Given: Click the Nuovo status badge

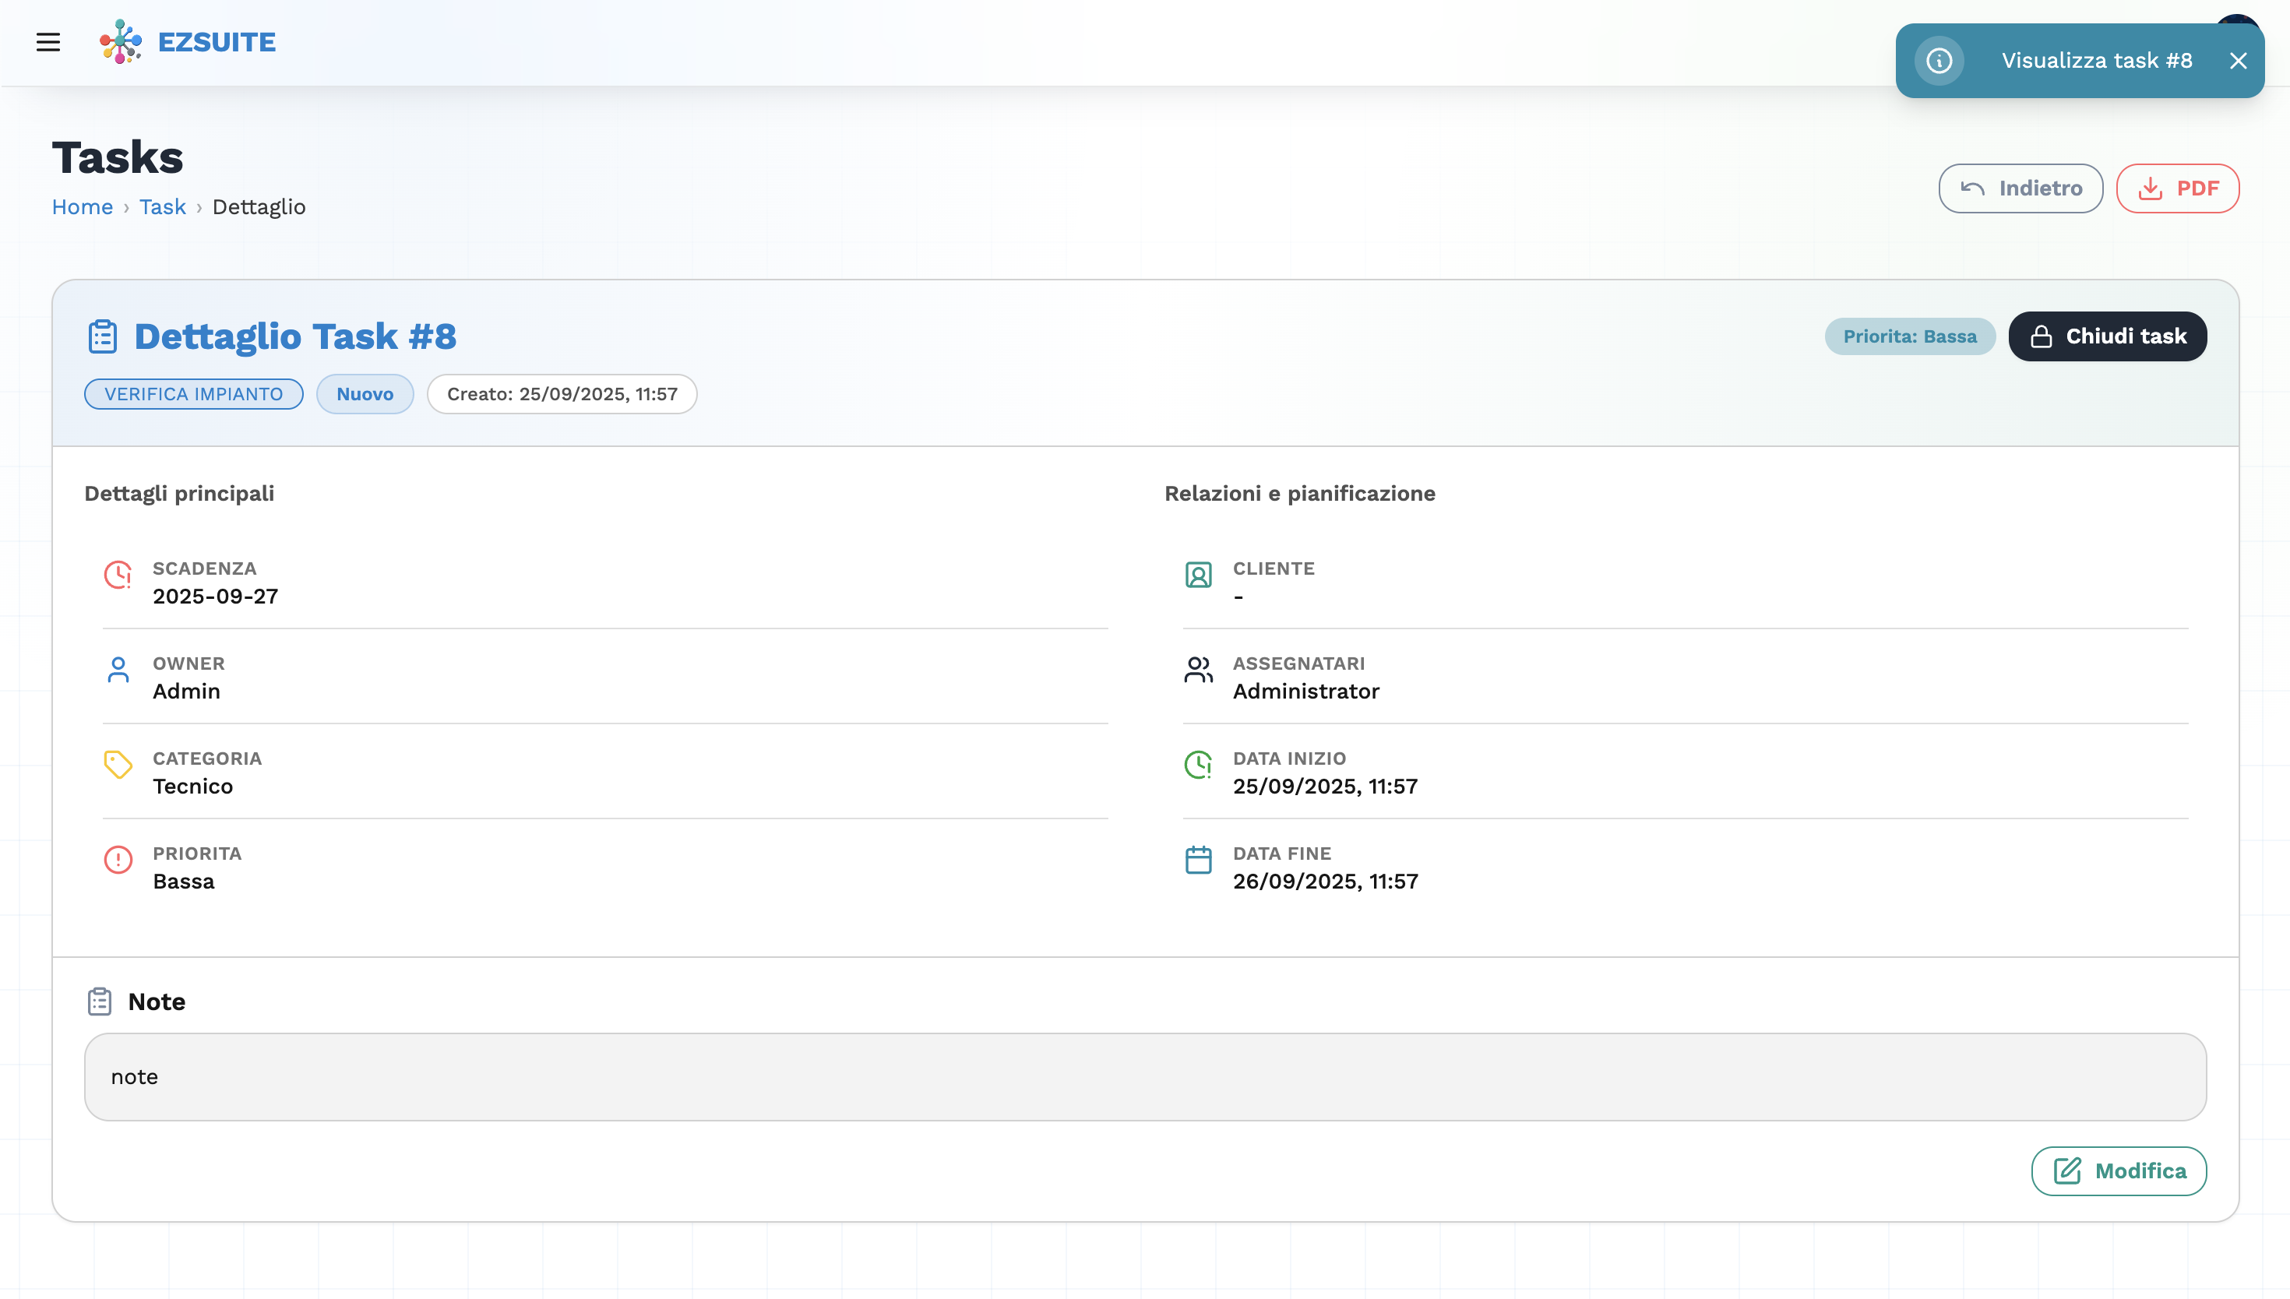Looking at the screenshot, I should pyautogui.click(x=365, y=394).
